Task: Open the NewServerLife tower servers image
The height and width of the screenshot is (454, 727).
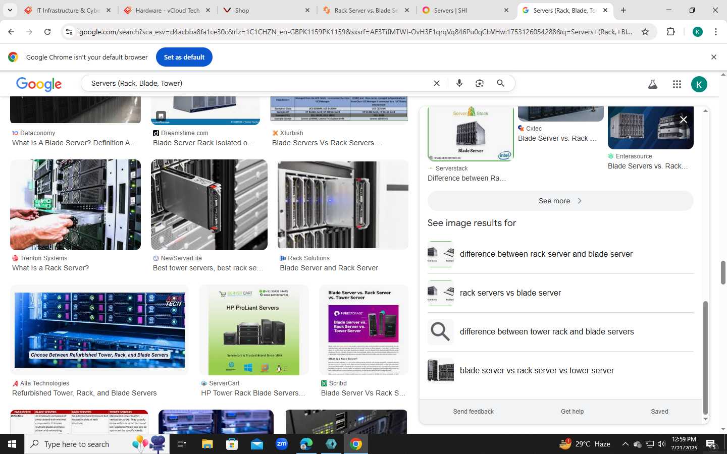Action: click(x=209, y=205)
